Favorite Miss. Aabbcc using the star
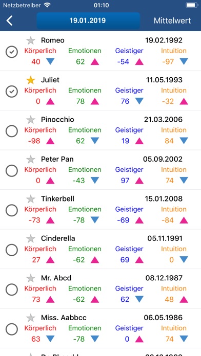The width and height of the screenshot is (201, 356). (30, 318)
